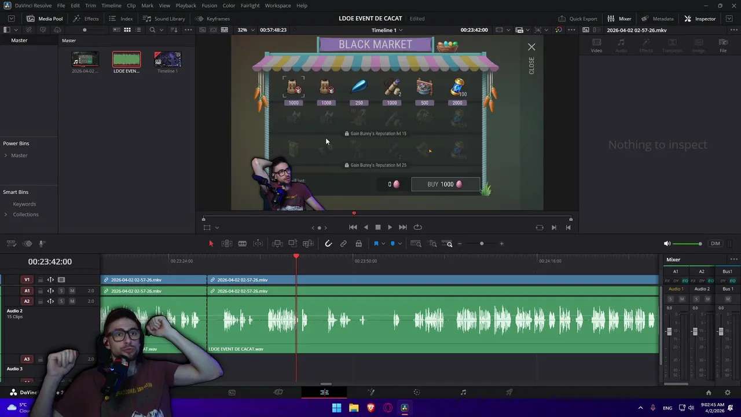This screenshot has width=741, height=417.
Task: Toggle the Media Pool panel
Action: [45, 19]
